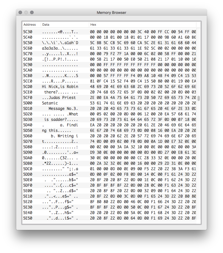Select hex bytes of row 5CA0
The width and height of the screenshot is (223, 253).
[143, 70]
